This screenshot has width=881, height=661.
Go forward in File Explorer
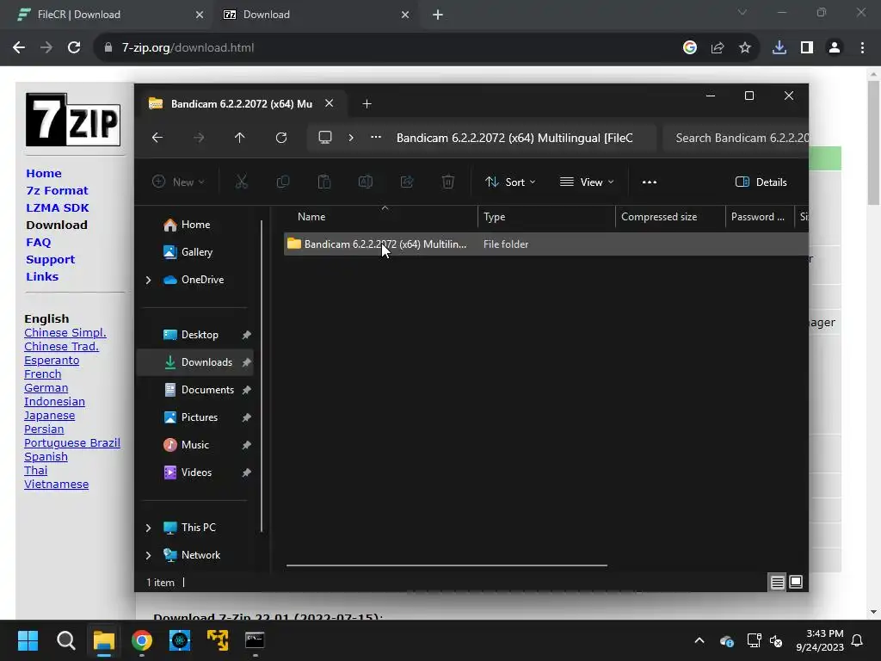(x=199, y=138)
